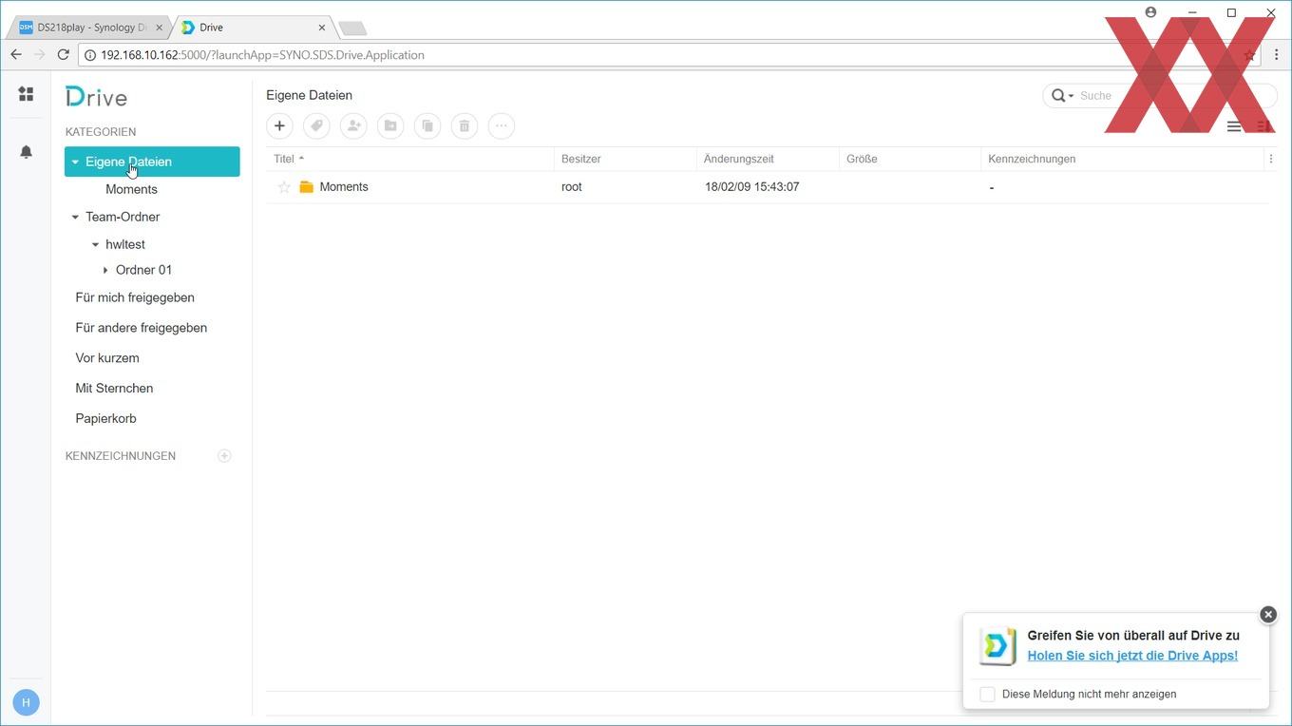Click 'Holen Sie sich jetzt die Drive Apps!' link
This screenshot has width=1292, height=726.
[x=1132, y=656]
